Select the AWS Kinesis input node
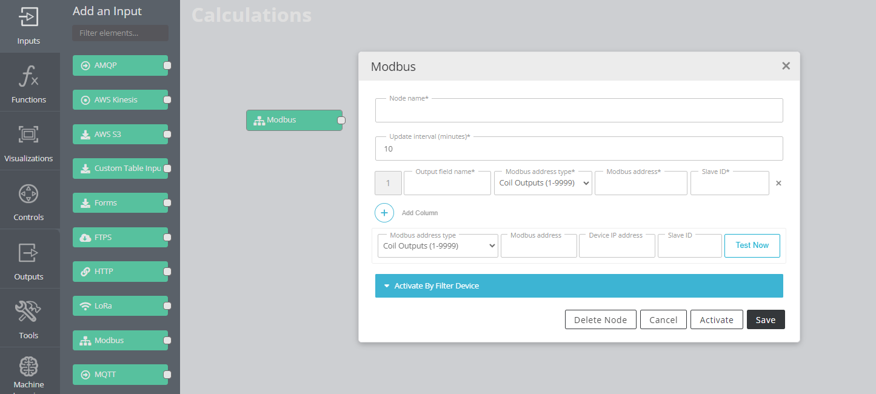This screenshot has width=876, height=394. (x=120, y=100)
